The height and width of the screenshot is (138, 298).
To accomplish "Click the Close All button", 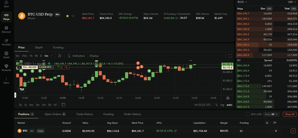I will pos(289,114).
